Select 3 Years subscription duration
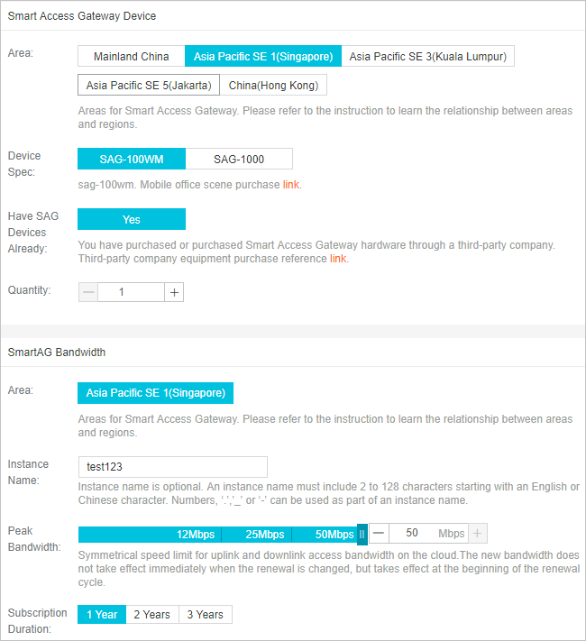This screenshot has height=641, width=586. pyautogui.click(x=206, y=615)
